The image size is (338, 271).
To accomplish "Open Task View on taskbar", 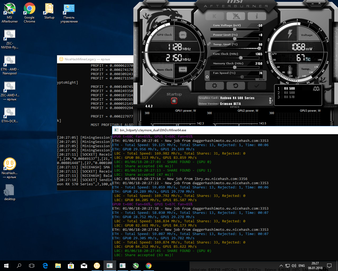I will [32, 266].
